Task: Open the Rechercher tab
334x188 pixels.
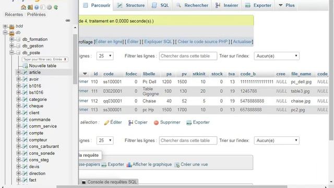Action: 193,5
